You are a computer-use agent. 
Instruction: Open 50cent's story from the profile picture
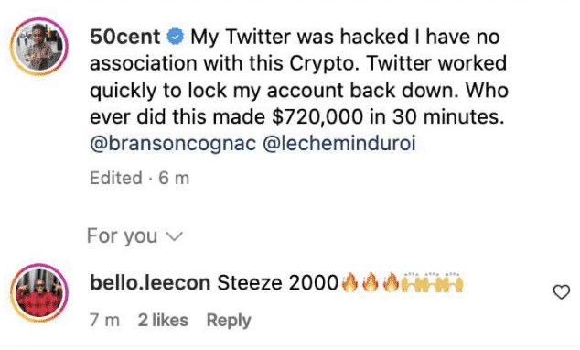point(39,47)
